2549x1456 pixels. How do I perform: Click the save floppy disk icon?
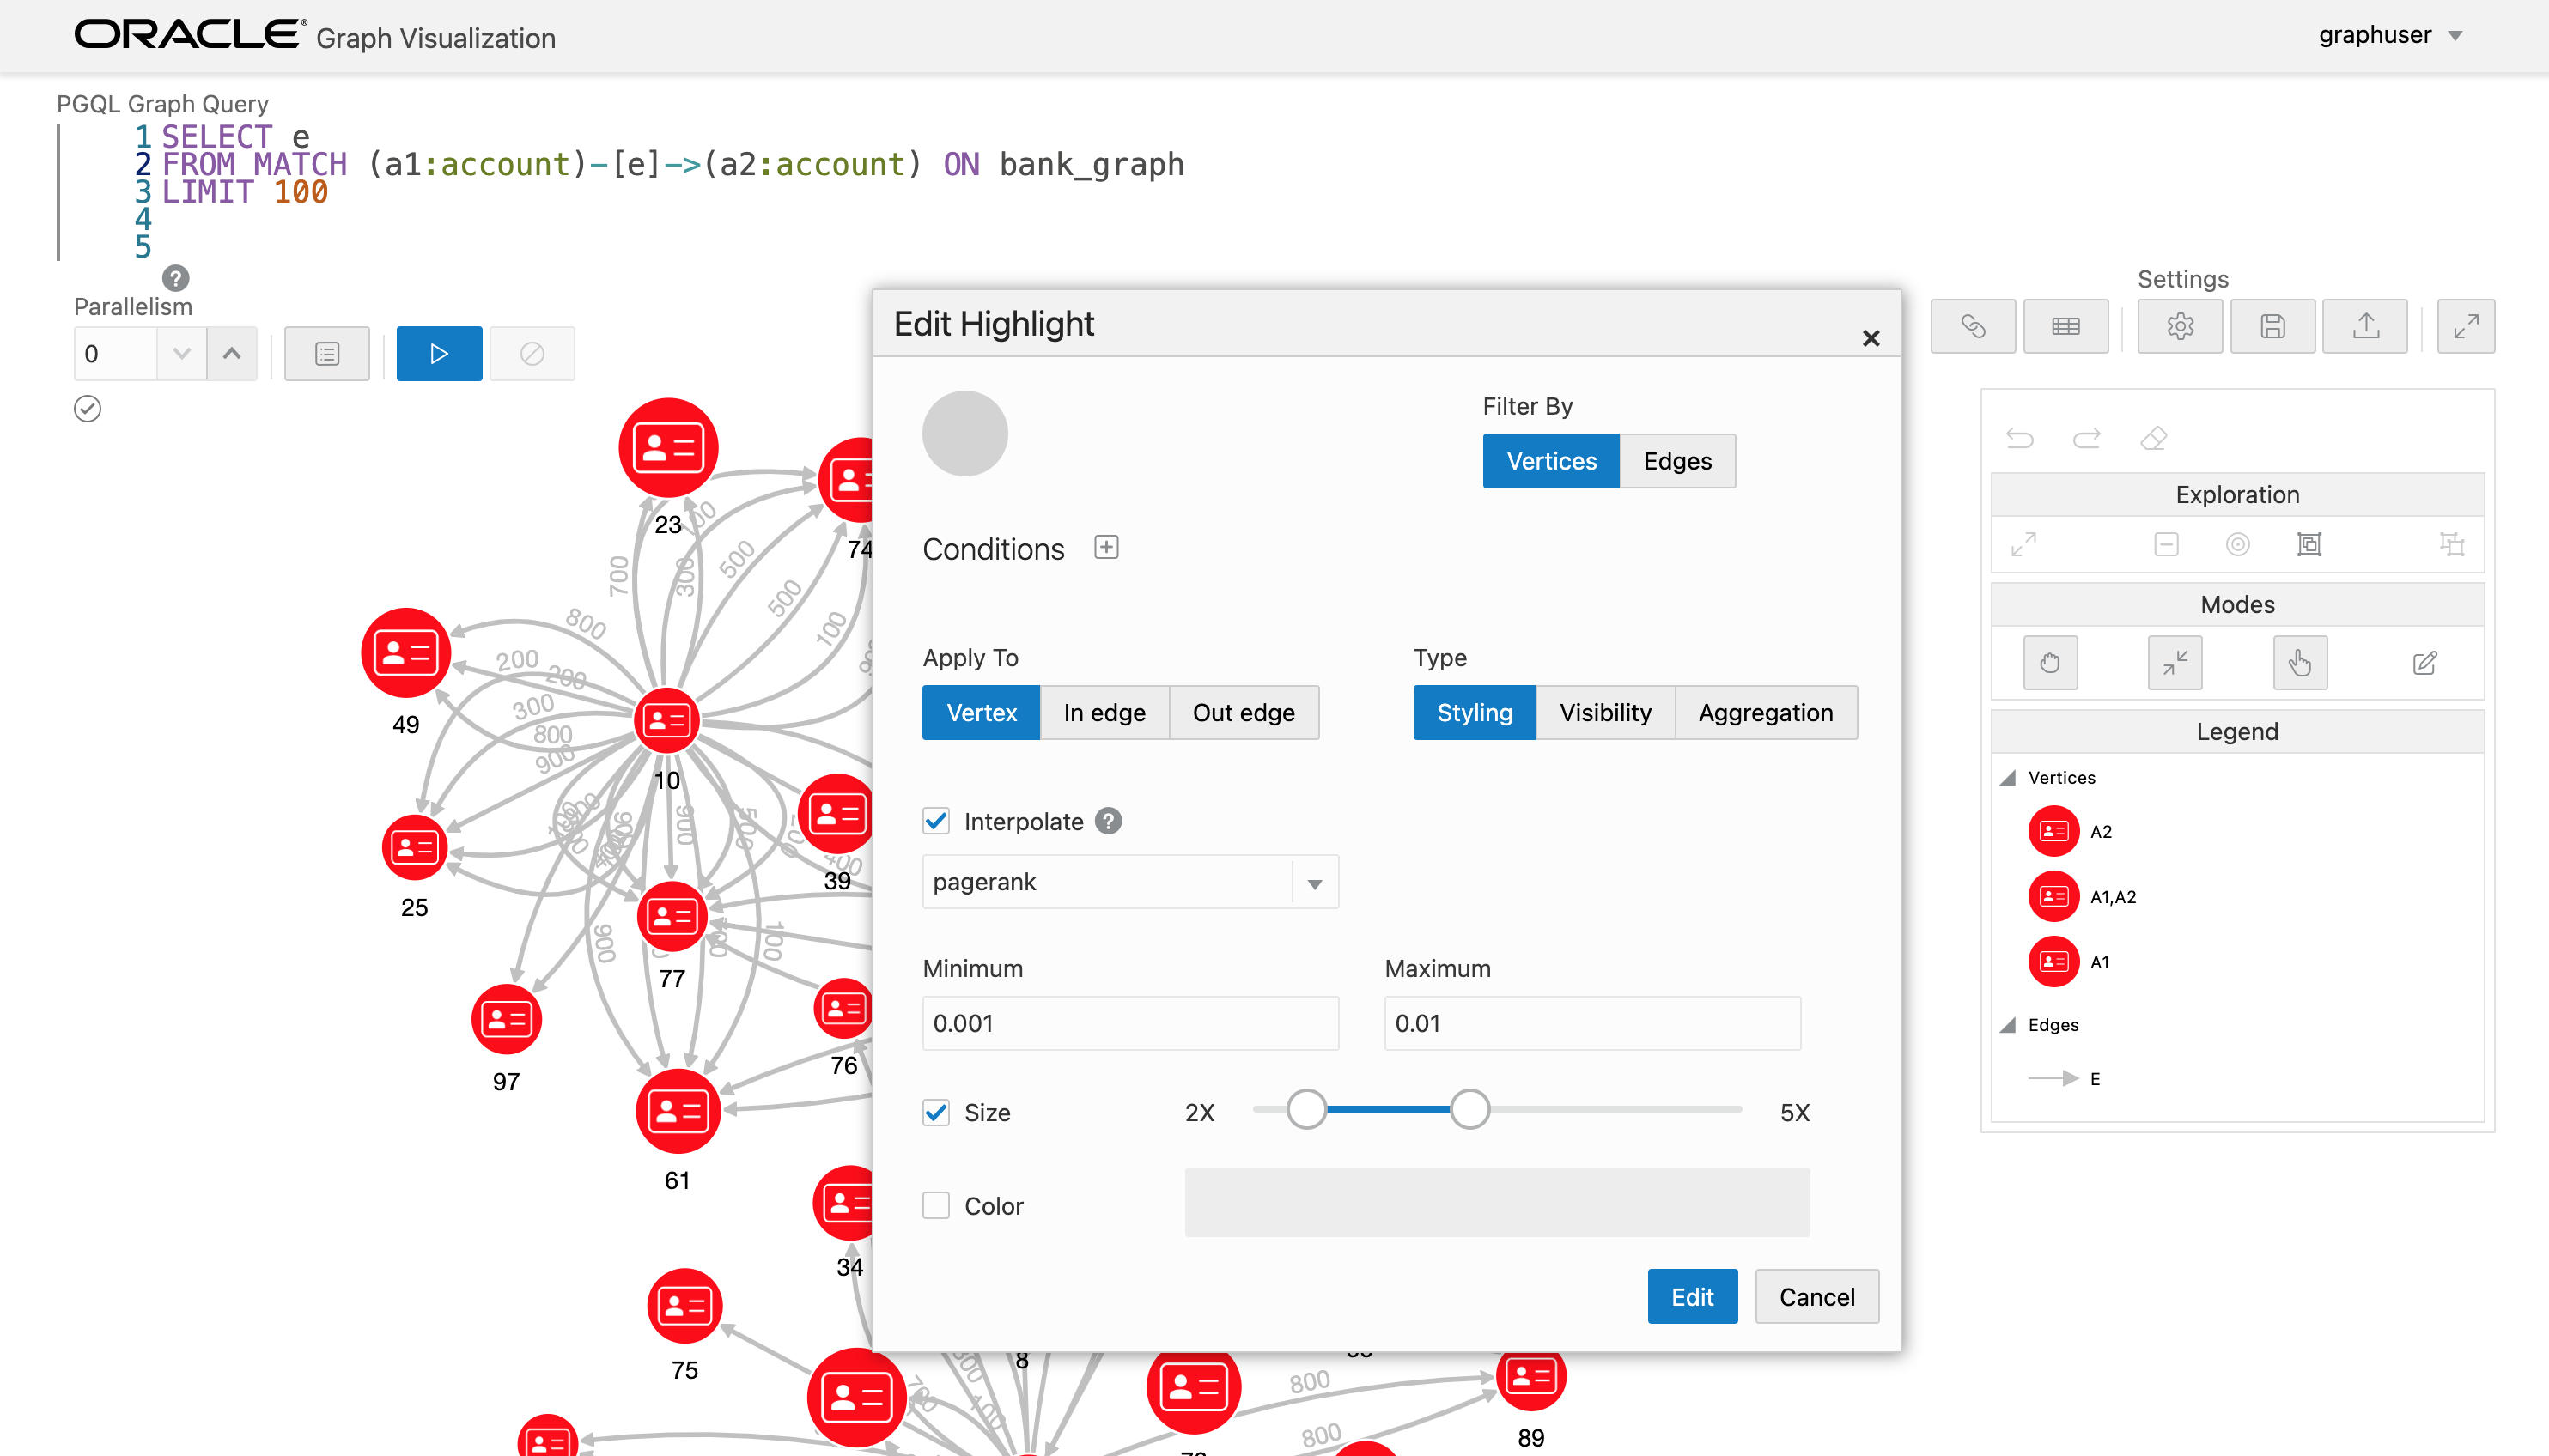click(x=2272, y=326)
